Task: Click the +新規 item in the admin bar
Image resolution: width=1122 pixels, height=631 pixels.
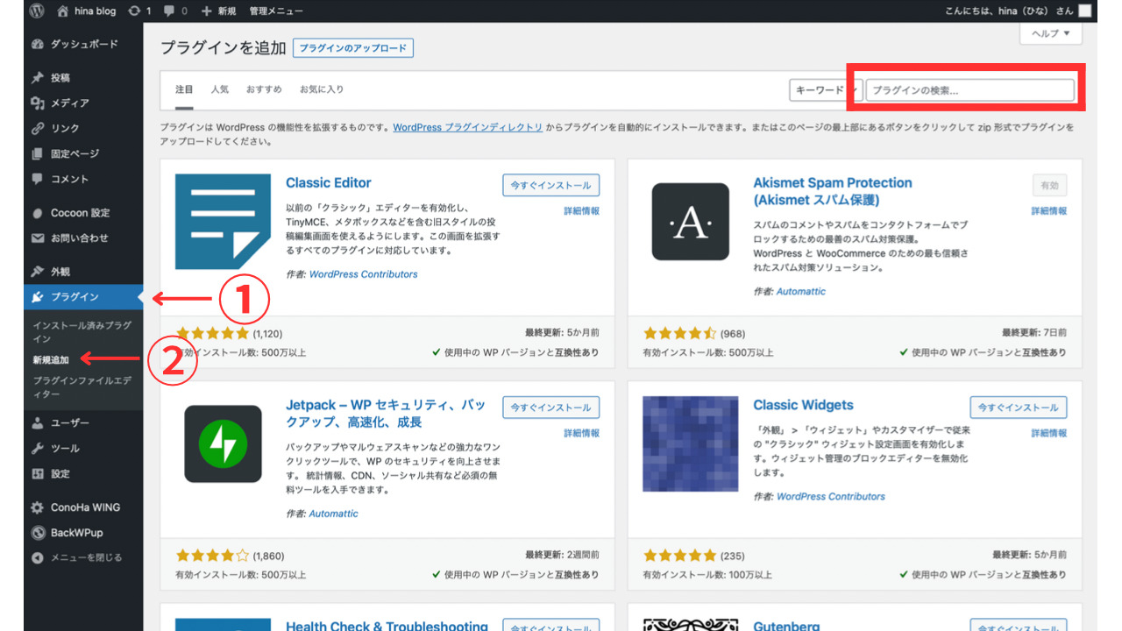Action: [x=218, y=11]
